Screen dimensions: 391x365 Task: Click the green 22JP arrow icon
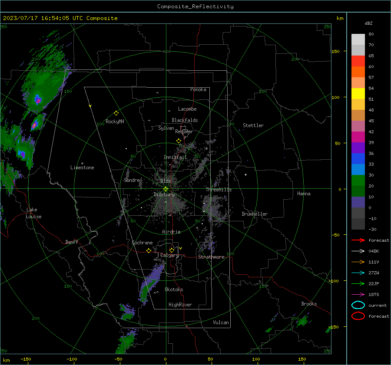pos(358,283)
